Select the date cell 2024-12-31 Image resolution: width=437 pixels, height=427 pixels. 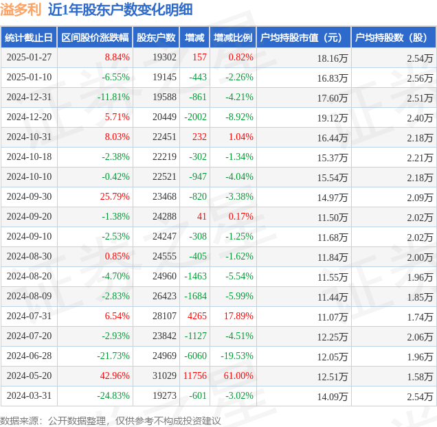30,97
